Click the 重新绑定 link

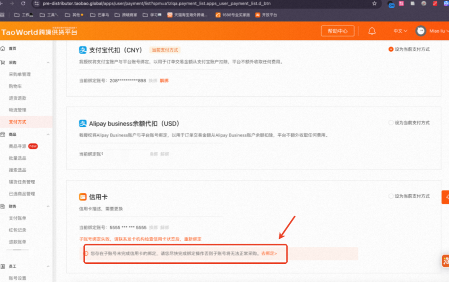pos(193,239)
